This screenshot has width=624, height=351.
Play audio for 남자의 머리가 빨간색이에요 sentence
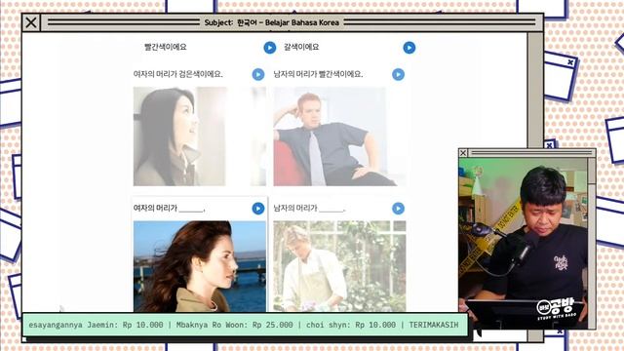click(398, 74)
